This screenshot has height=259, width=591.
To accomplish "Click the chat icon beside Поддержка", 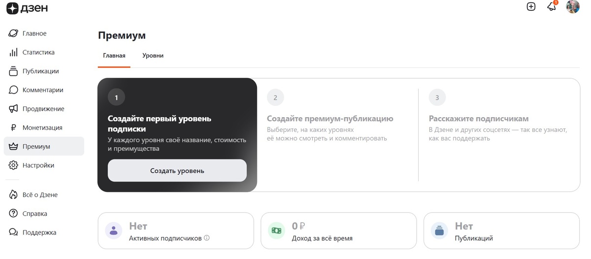I will 13,232.
